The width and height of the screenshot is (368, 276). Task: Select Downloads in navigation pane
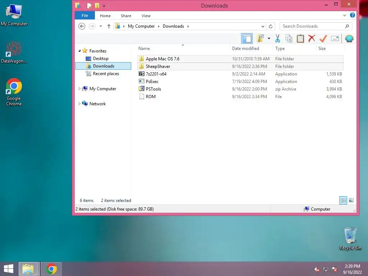click(103, 66)
